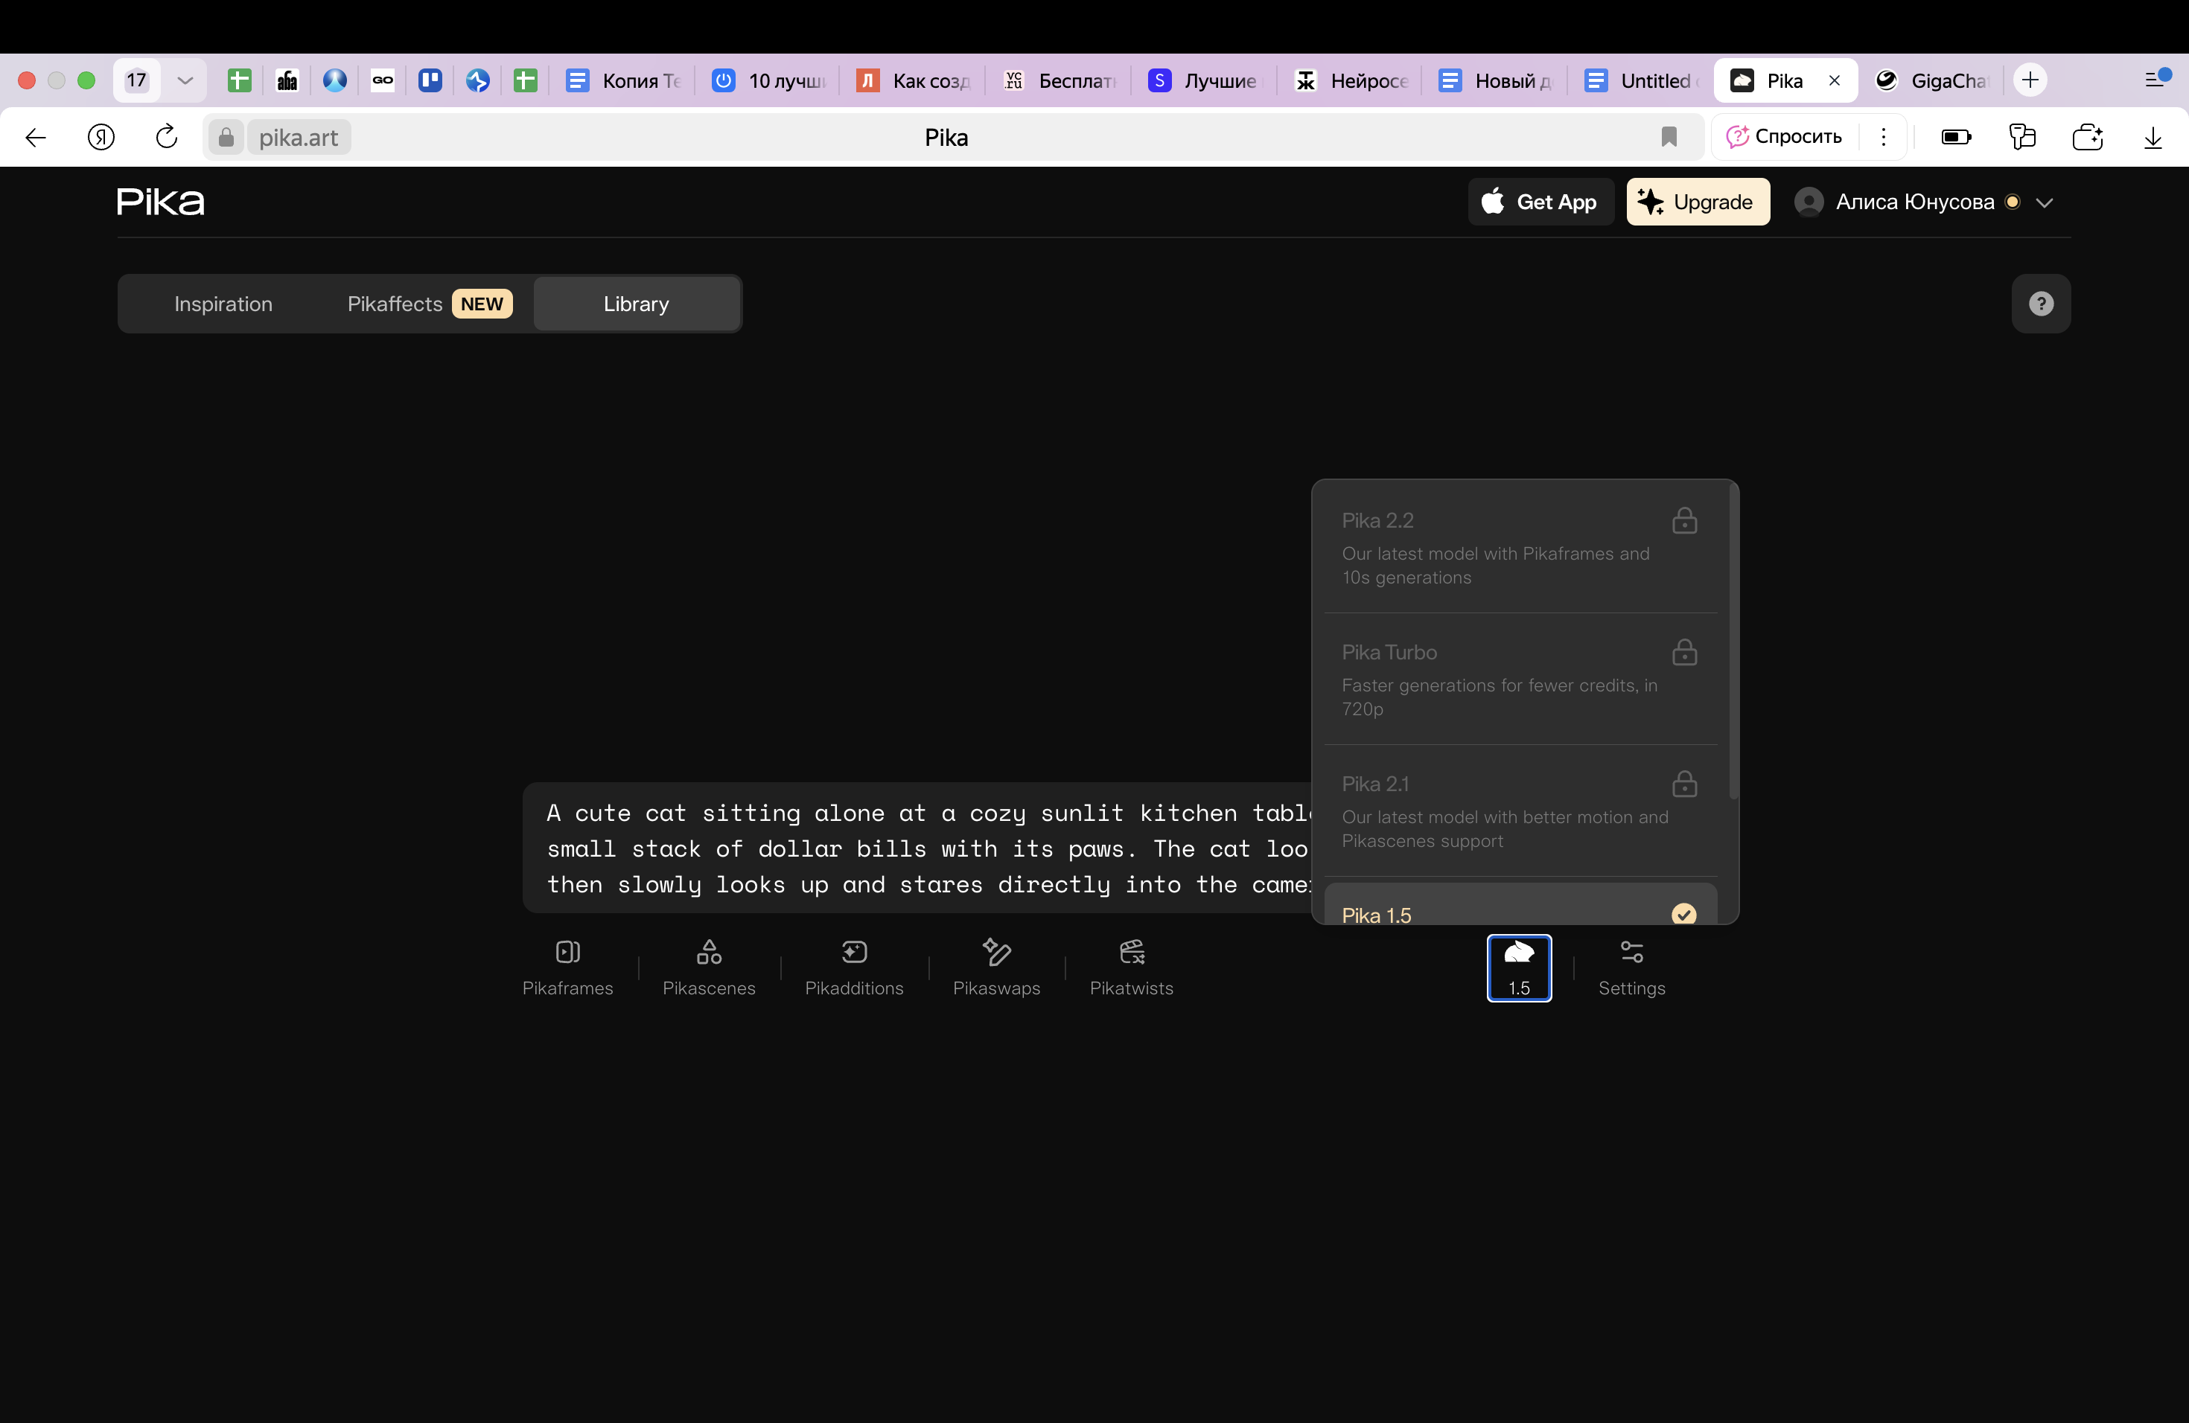Open the Pikaswaps tool

[996, 967]
